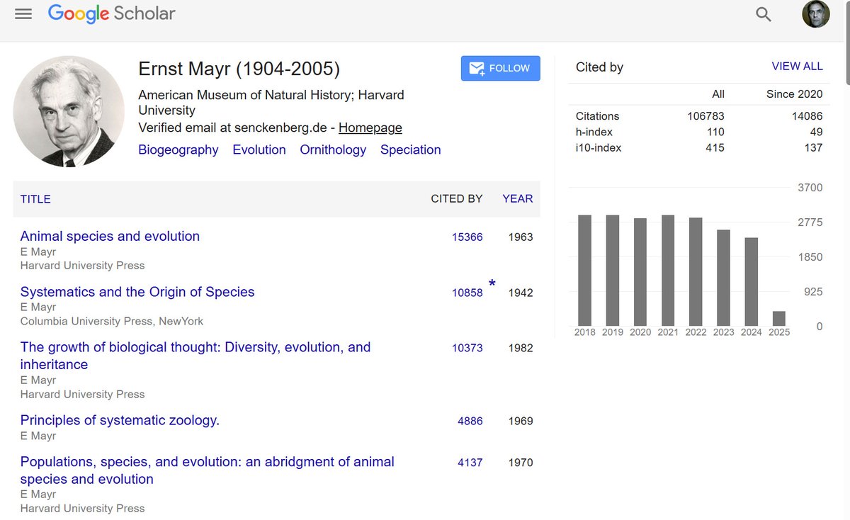The width and height of the screenshot is (850, 520).
Task: Click the 1969 publication year
Action: pos(521,421)
